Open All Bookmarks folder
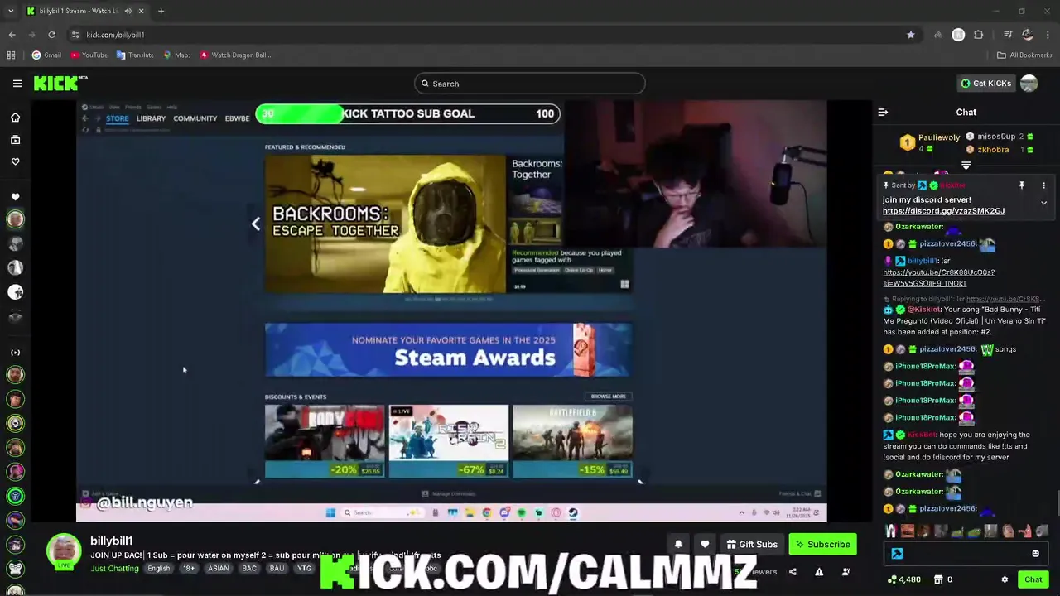 click(1024, 55)
